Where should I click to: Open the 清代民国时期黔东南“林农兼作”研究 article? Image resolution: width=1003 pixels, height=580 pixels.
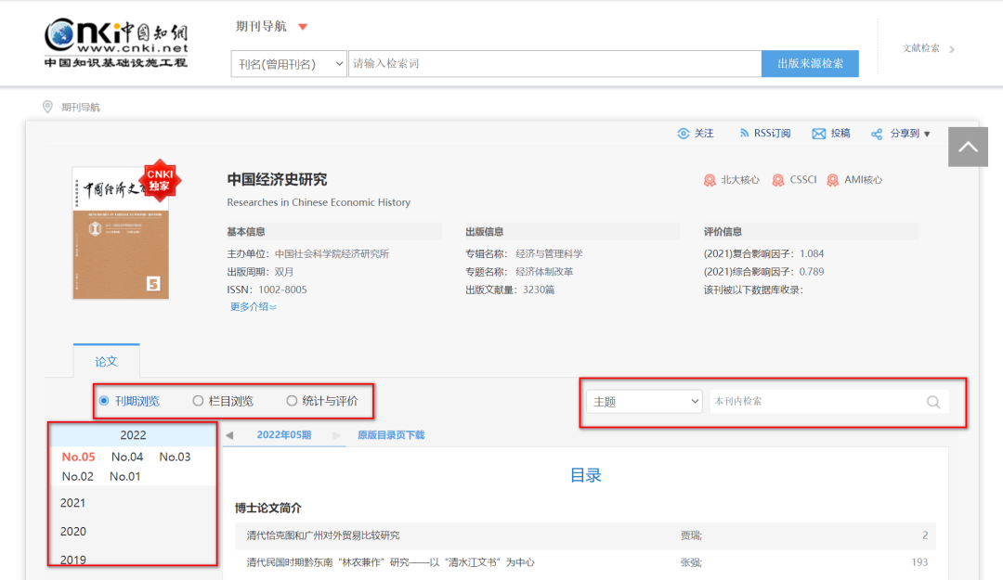[x=390, y=562]
